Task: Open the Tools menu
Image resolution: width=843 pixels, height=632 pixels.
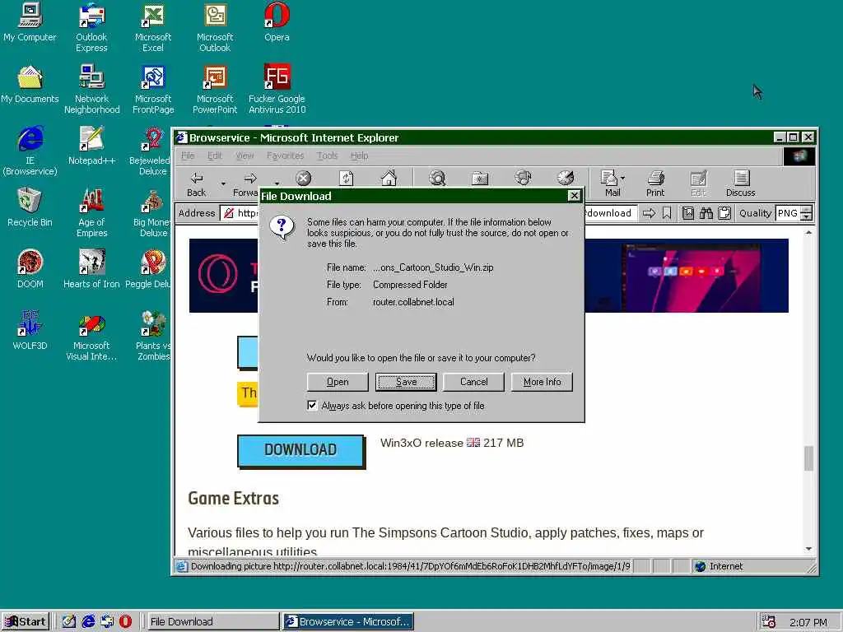Action: tap(327, 156)
